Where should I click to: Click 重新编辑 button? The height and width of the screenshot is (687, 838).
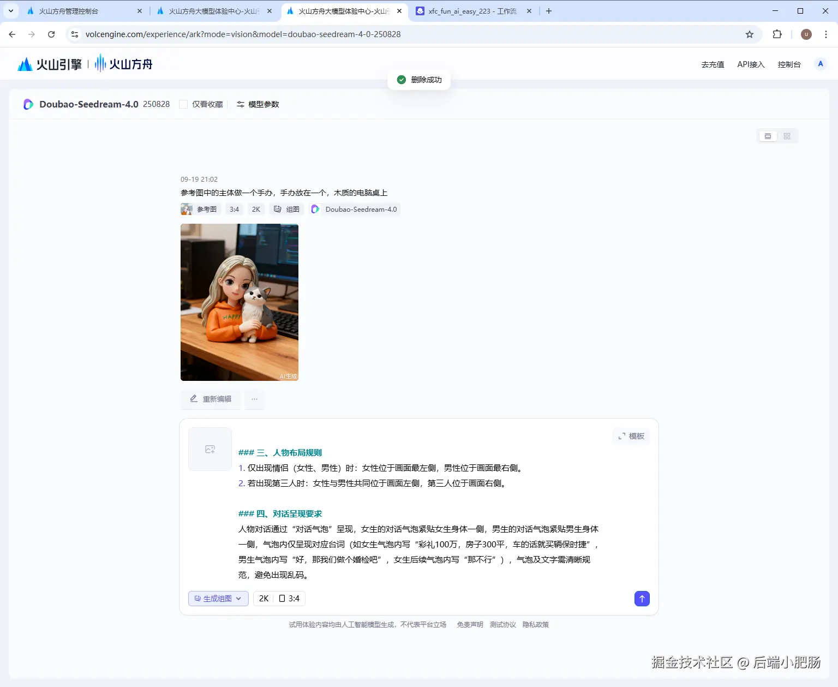[211, 399]
